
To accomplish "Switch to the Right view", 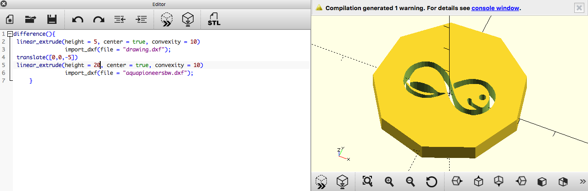I will (457, 181).
